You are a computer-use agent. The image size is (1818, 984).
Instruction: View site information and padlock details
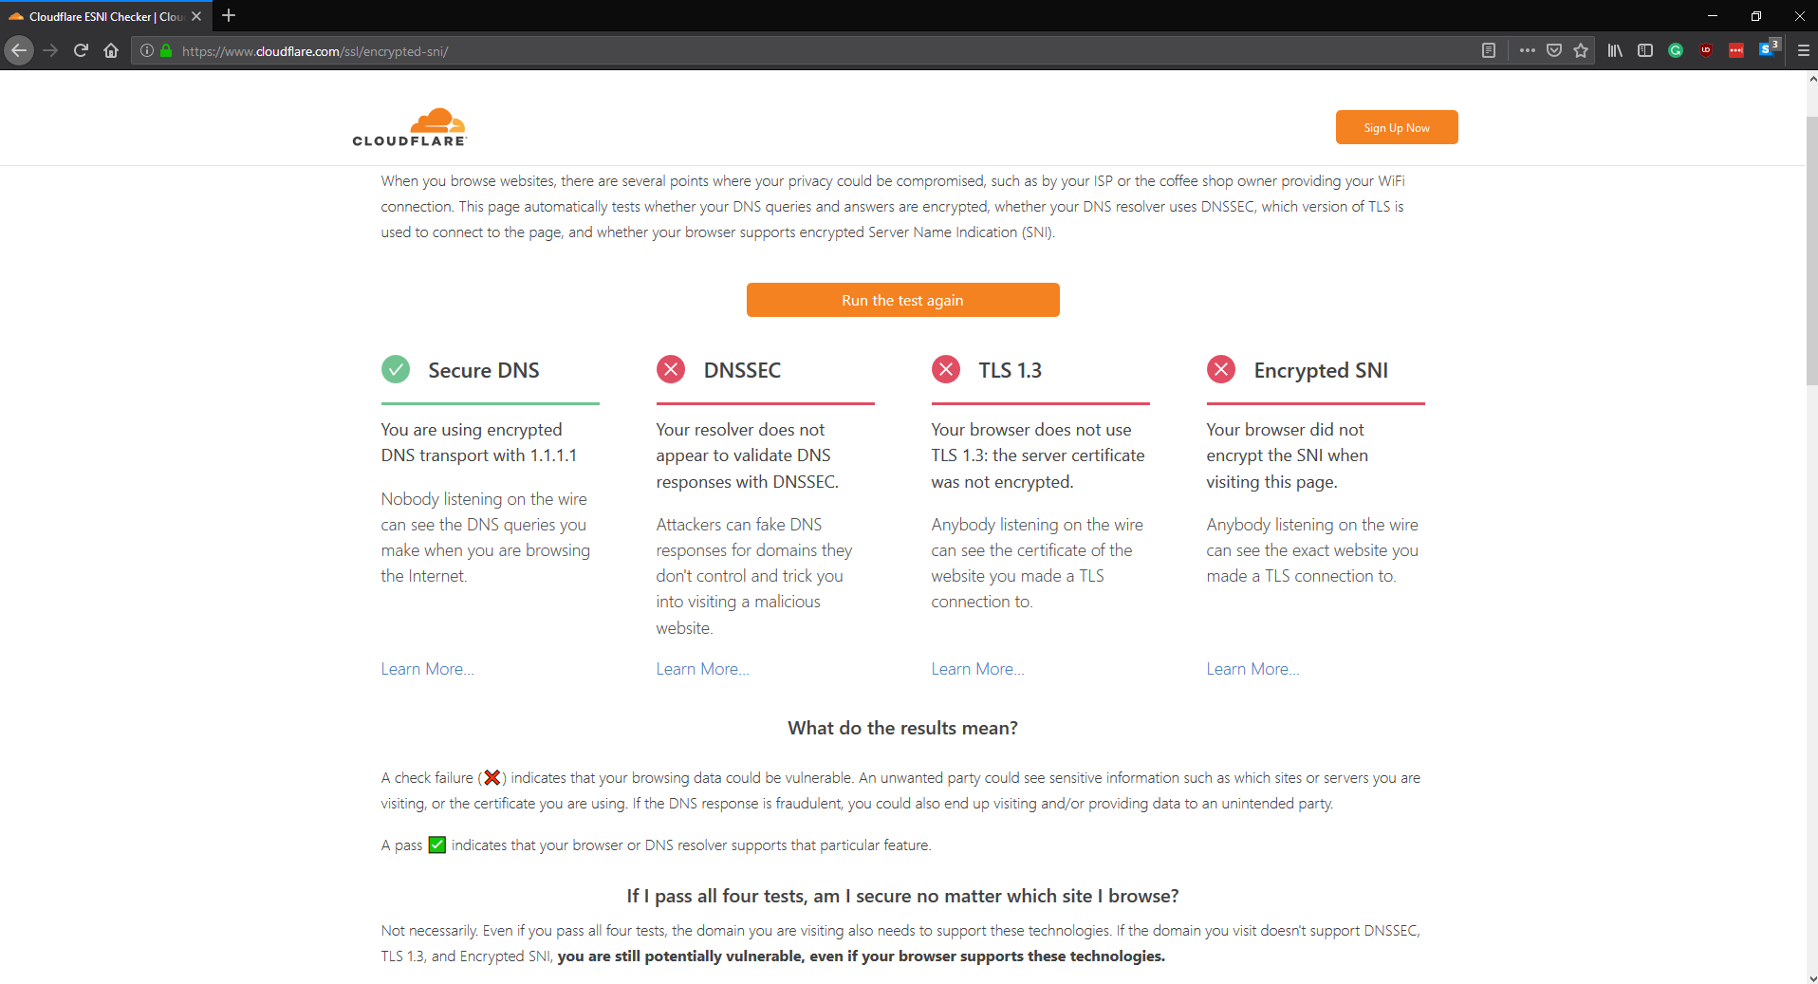click(x=157, y=51)
